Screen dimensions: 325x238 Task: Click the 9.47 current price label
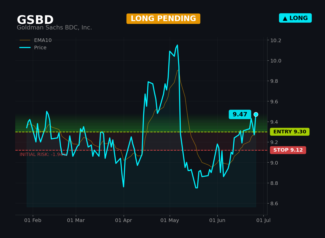[x=240, y=115]
